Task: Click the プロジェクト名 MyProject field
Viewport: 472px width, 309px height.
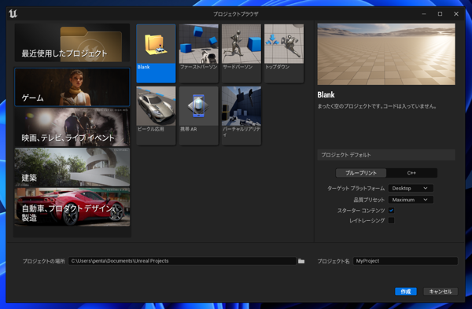Action: (405, 261)
